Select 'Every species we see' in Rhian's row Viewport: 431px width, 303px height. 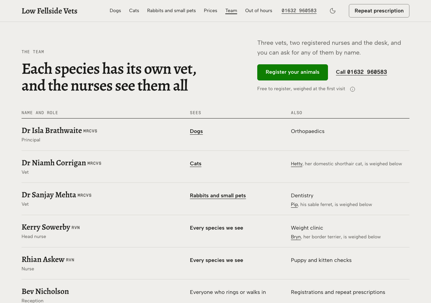(x=217, y=260)
